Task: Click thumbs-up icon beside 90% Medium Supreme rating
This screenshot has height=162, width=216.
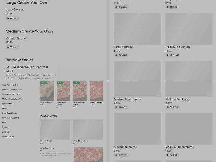Action: pyautogui.click(x=116, y=155)
